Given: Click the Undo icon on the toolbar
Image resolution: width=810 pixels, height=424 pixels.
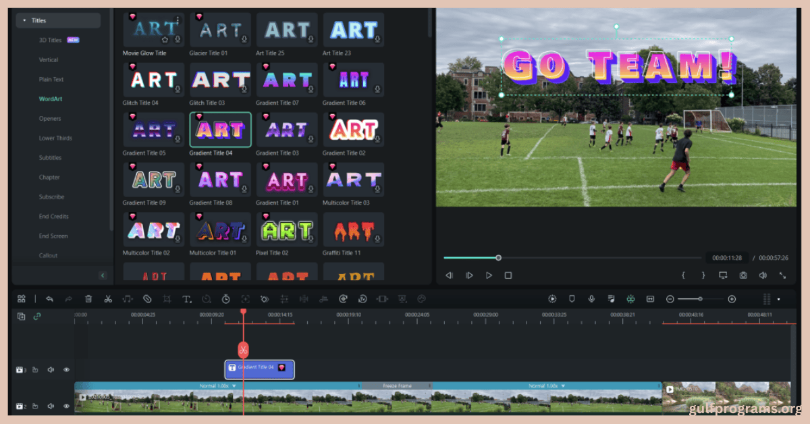Looking at the screenshot, I should 50,298.
